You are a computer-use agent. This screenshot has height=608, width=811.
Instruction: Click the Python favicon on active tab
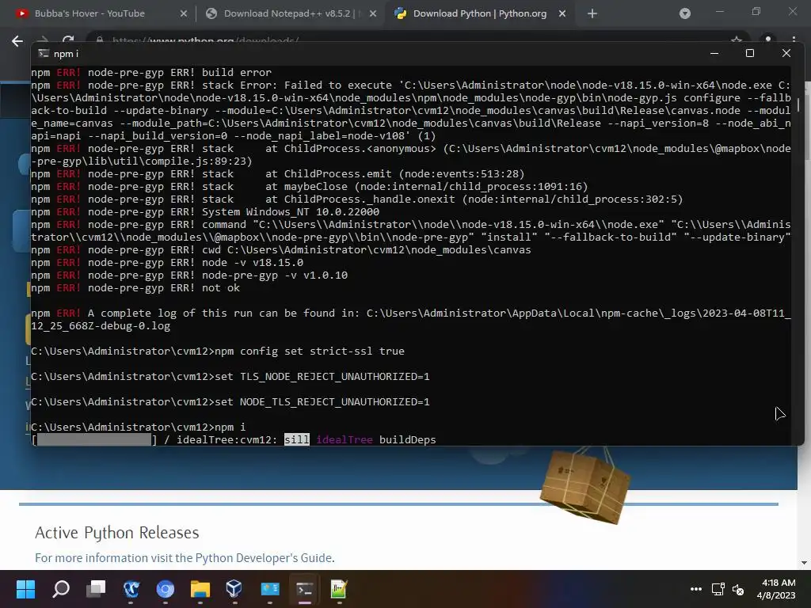(x=400, y=13)
